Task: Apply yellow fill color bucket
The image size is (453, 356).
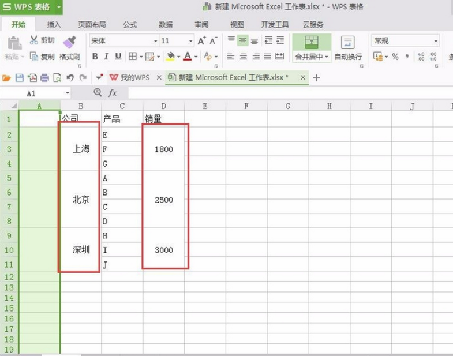Action: coord(171,57)
